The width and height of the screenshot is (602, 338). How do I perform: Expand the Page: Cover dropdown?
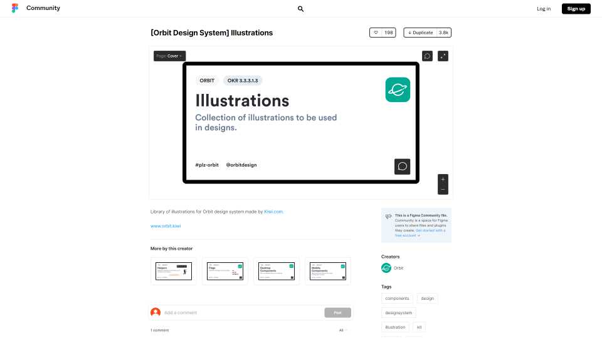[x=169, y=56]
